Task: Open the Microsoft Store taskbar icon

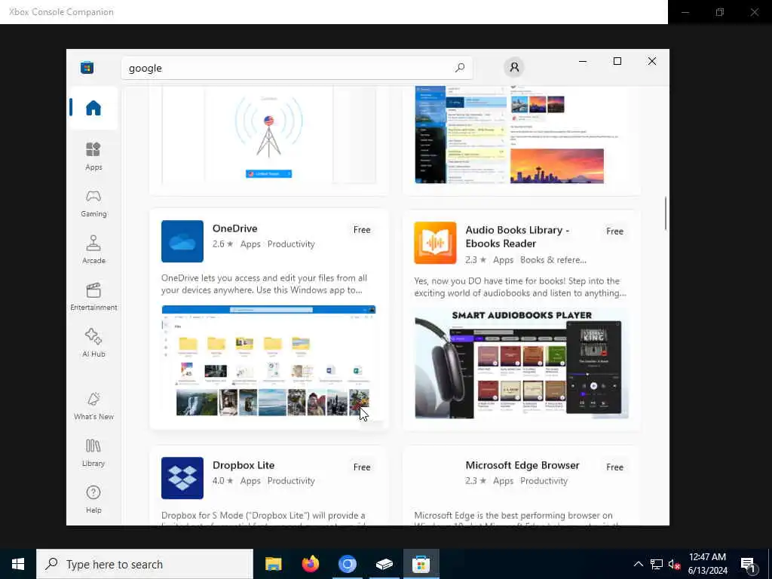Action: click(421, 564)
